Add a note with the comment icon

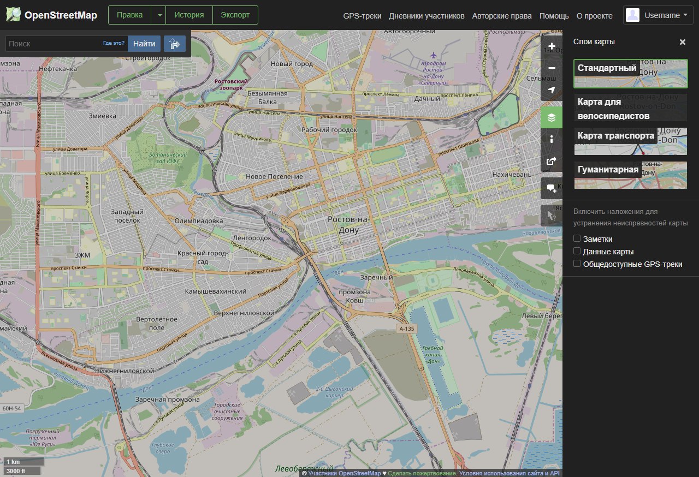pyautogui.click(x=552, y=188)
